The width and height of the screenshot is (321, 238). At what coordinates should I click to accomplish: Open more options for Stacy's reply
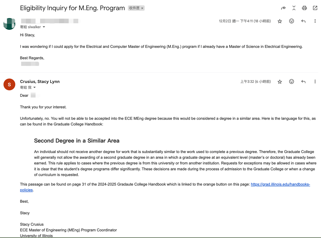pyautogui.click(x=315, y=82)
